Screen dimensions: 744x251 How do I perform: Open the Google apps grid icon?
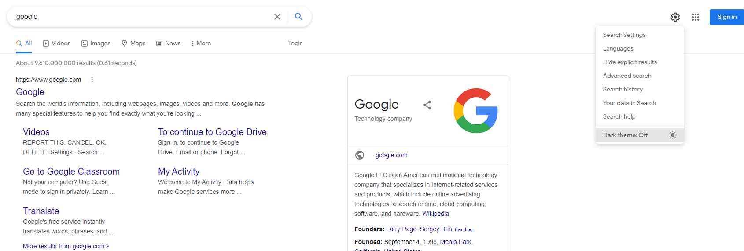click(x=696, y=17)
